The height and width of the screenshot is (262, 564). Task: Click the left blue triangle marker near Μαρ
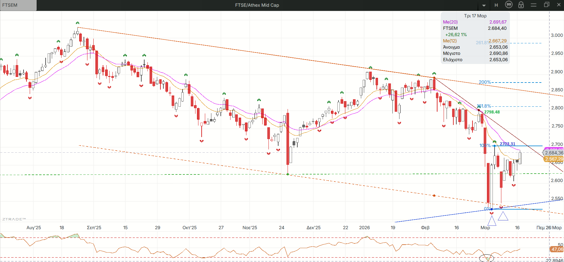coord(492,221)
